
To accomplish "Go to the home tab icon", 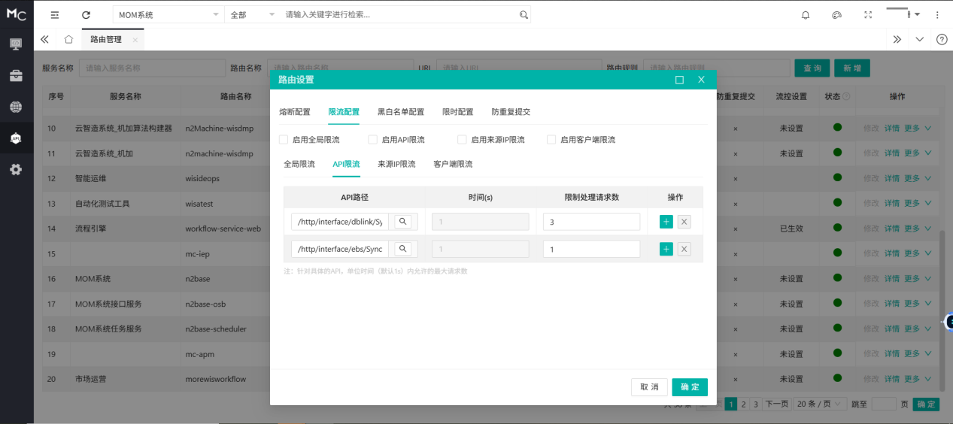I will point(68,39).
